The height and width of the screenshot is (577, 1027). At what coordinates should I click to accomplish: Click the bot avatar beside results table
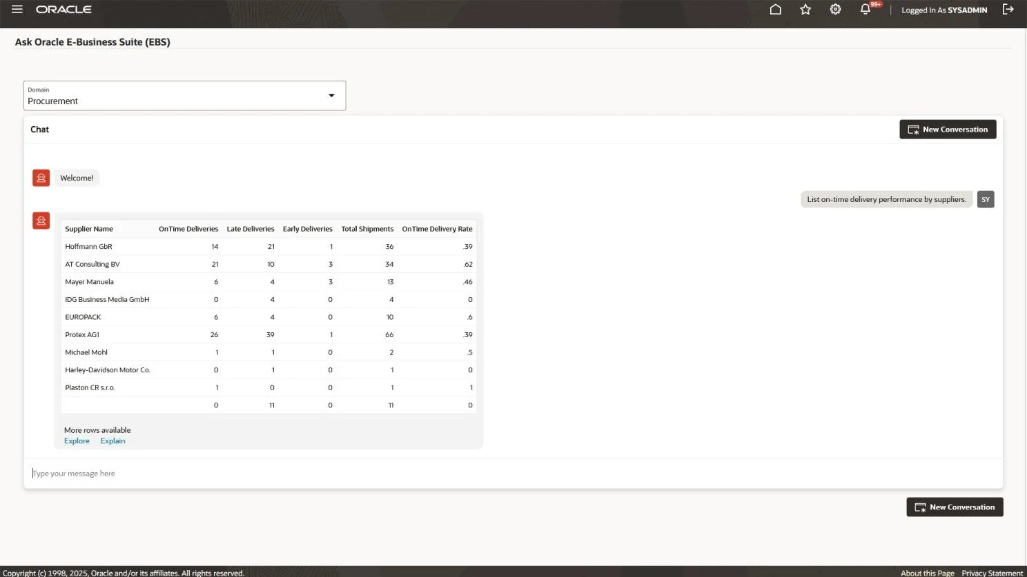(41, 221)
